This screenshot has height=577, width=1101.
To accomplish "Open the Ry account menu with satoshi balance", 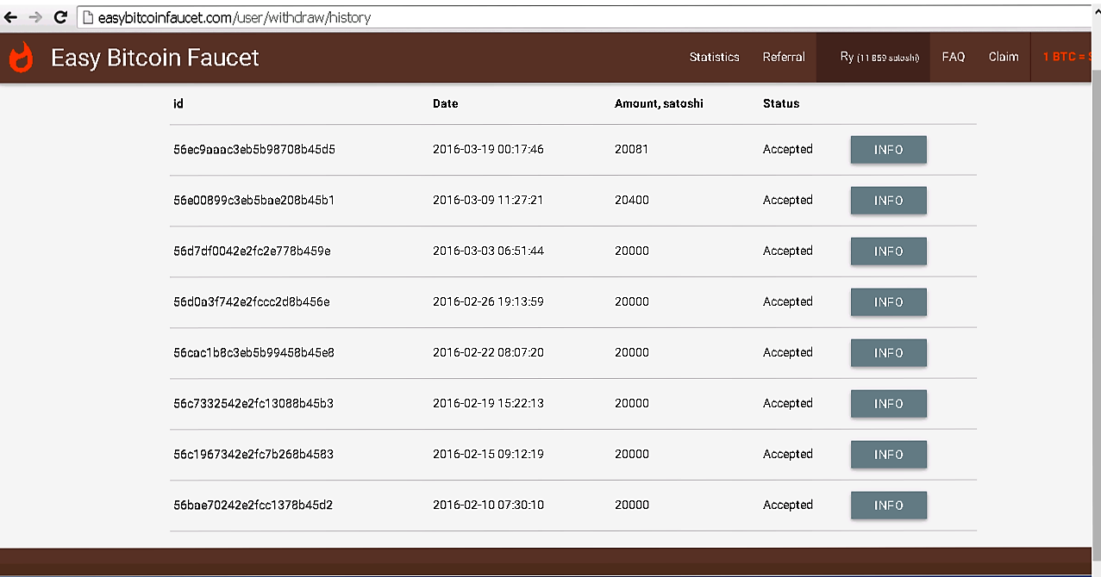I will coord(873,57).
